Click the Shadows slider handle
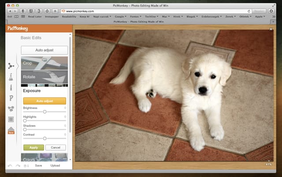Viewport: 282px width, 177px height. pos(25,130)
